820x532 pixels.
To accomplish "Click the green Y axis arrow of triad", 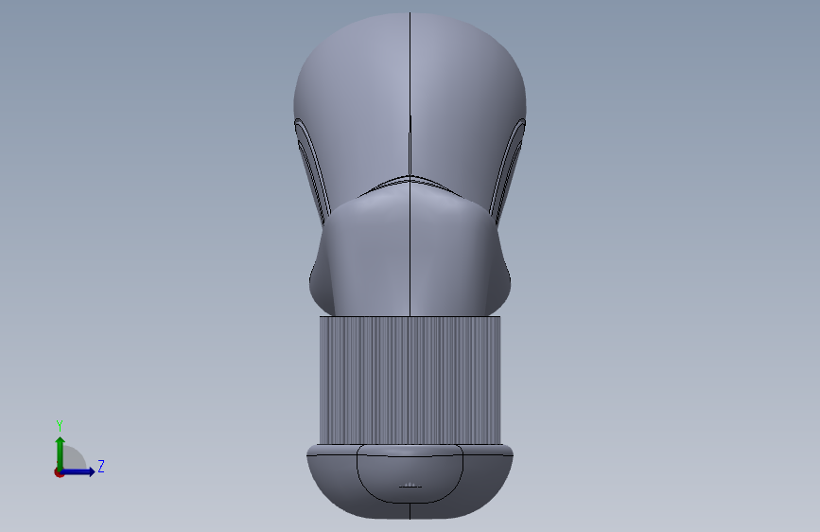I will pyautogui.click(x=61, y=452).
